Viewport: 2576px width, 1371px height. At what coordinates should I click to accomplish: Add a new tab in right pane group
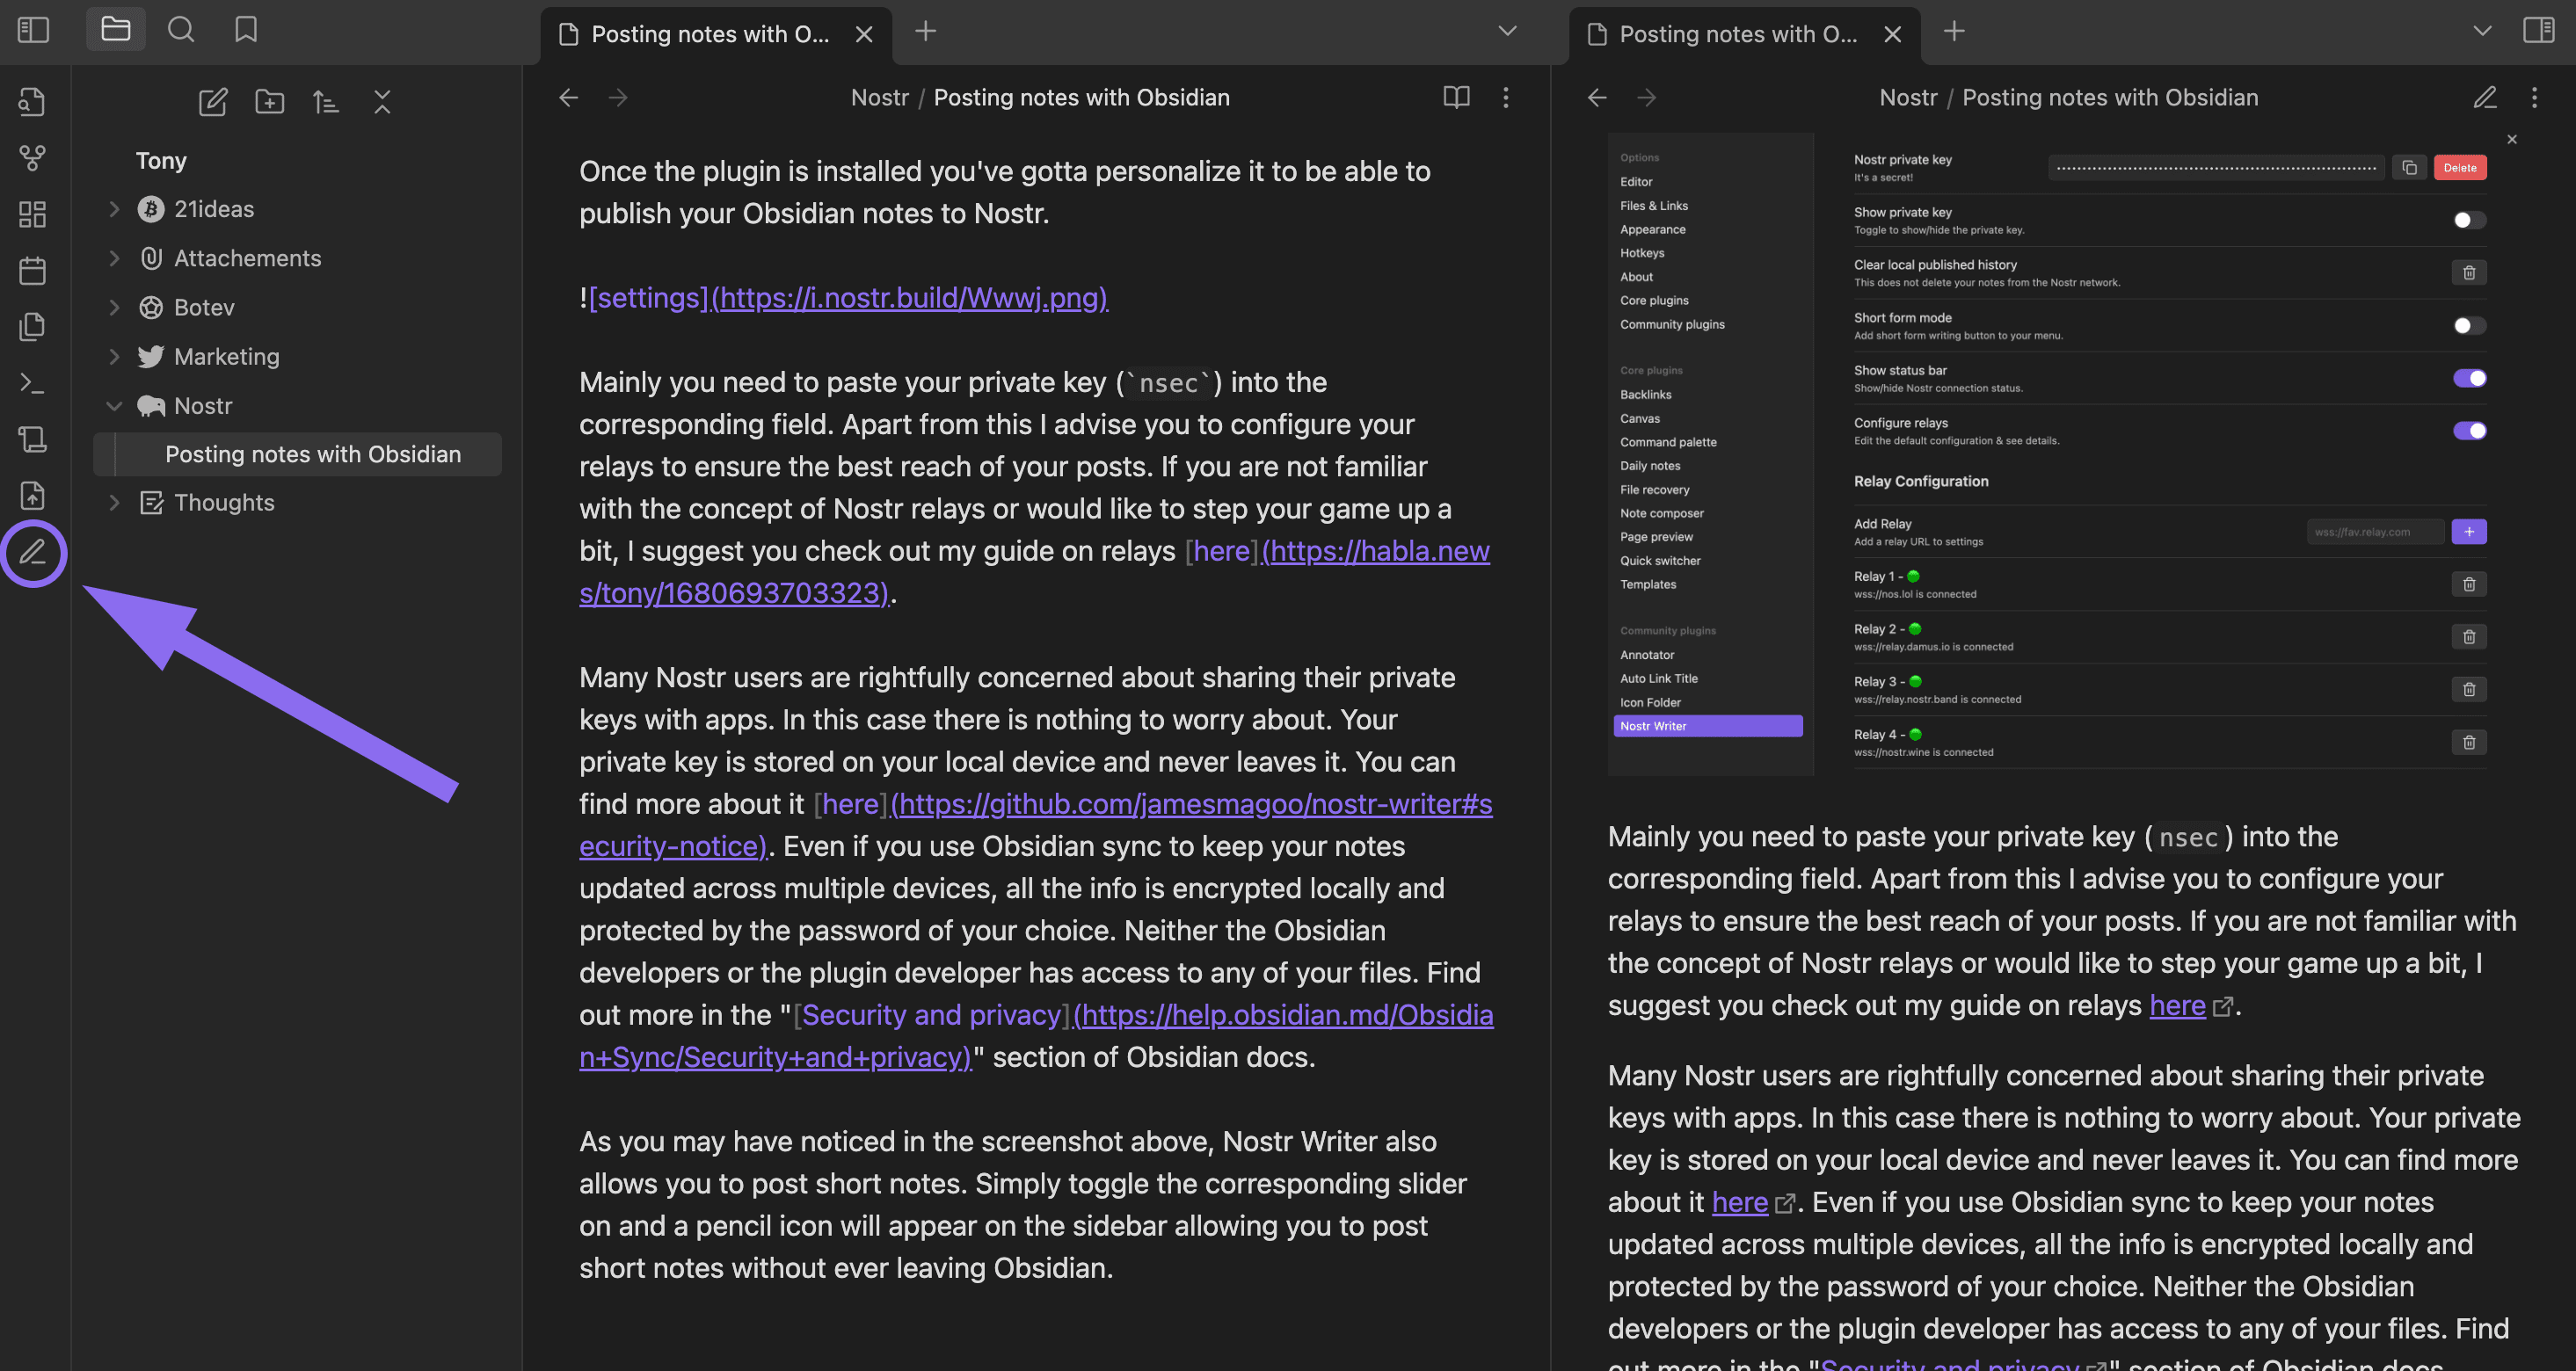(x=1954, y=32)
